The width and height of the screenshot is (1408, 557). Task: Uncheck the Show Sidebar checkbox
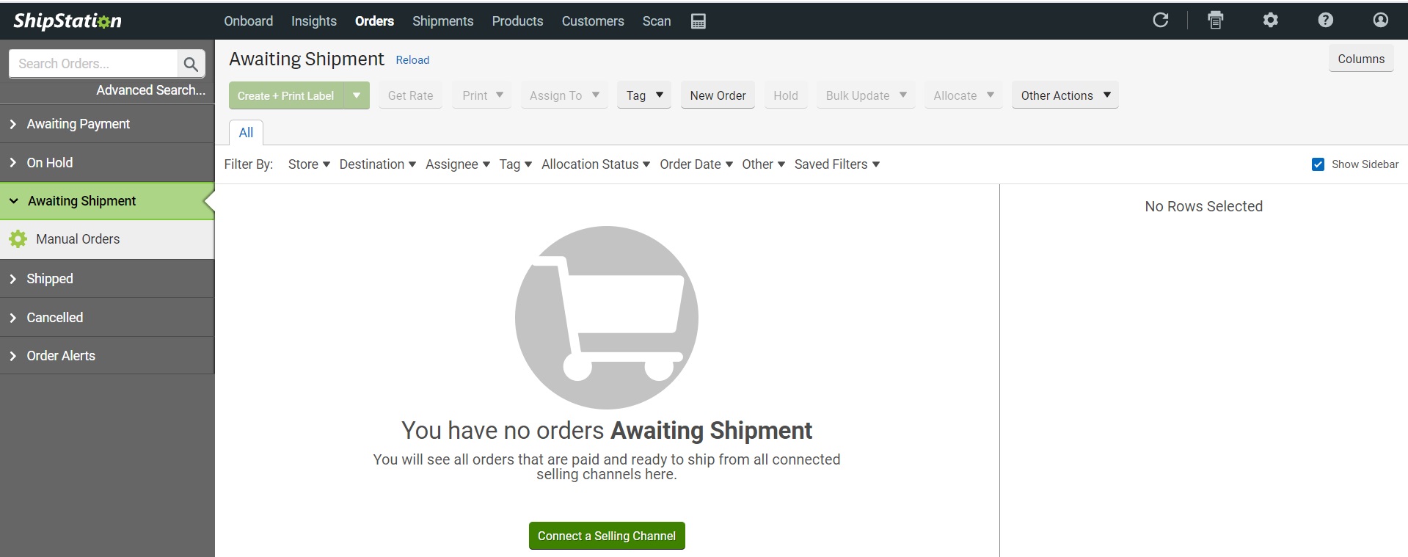[1318, 164]
